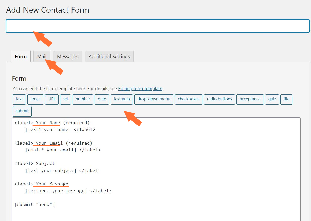Viewport: 311px width, 221px height.
Task: Insert a radio buttons form-tag
Action: tap(219, 99)
